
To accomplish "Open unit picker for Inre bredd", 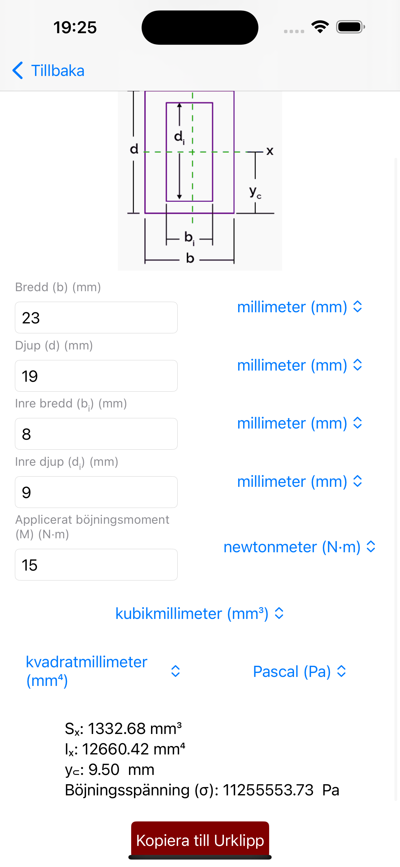I will point(300,423).
